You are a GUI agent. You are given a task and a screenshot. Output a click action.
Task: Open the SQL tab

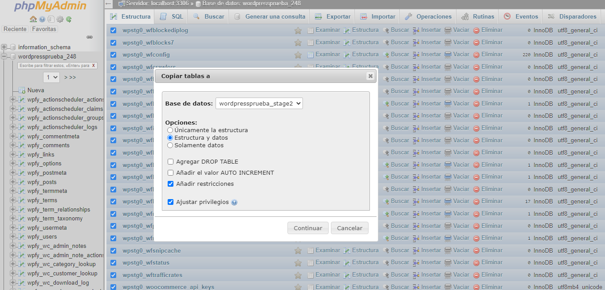171,16
